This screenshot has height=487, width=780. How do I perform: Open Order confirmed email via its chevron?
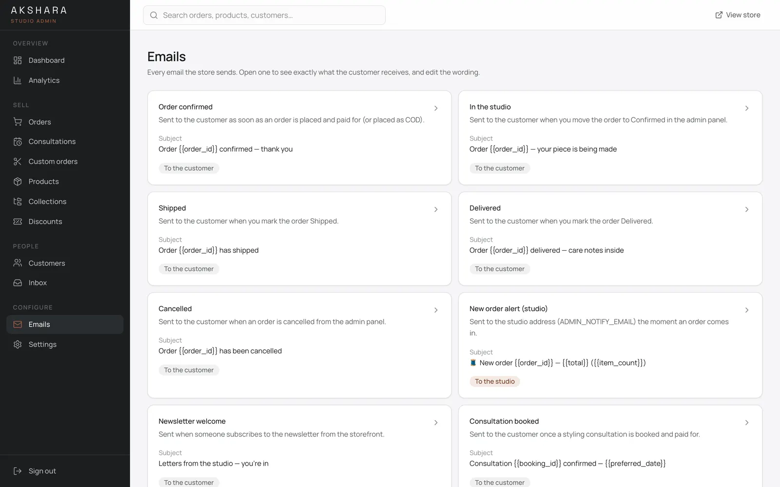(x=436, y=108)
